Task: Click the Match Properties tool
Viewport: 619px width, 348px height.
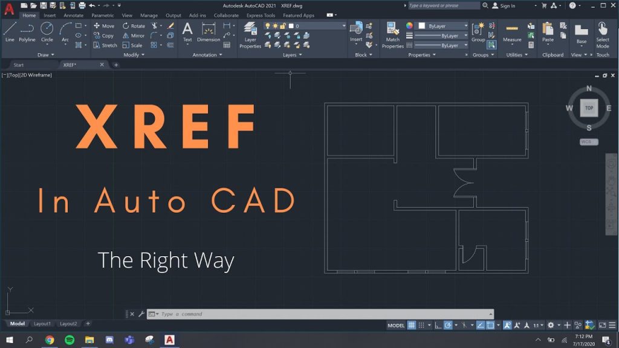Action: pyautogui.click(x=392, y=35)
